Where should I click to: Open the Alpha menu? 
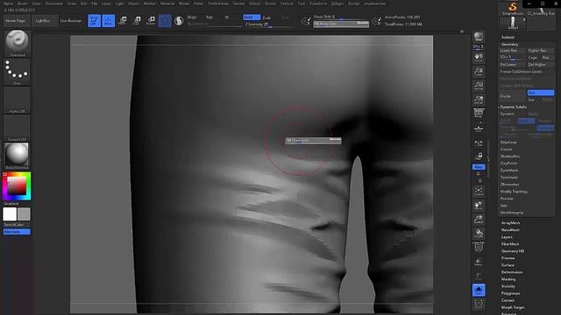pyautogui.click(x=8, y=3)
